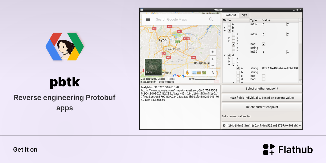Toggle the checked bool value box for field d
Screen dimensions: 326x163
[264, 44]
